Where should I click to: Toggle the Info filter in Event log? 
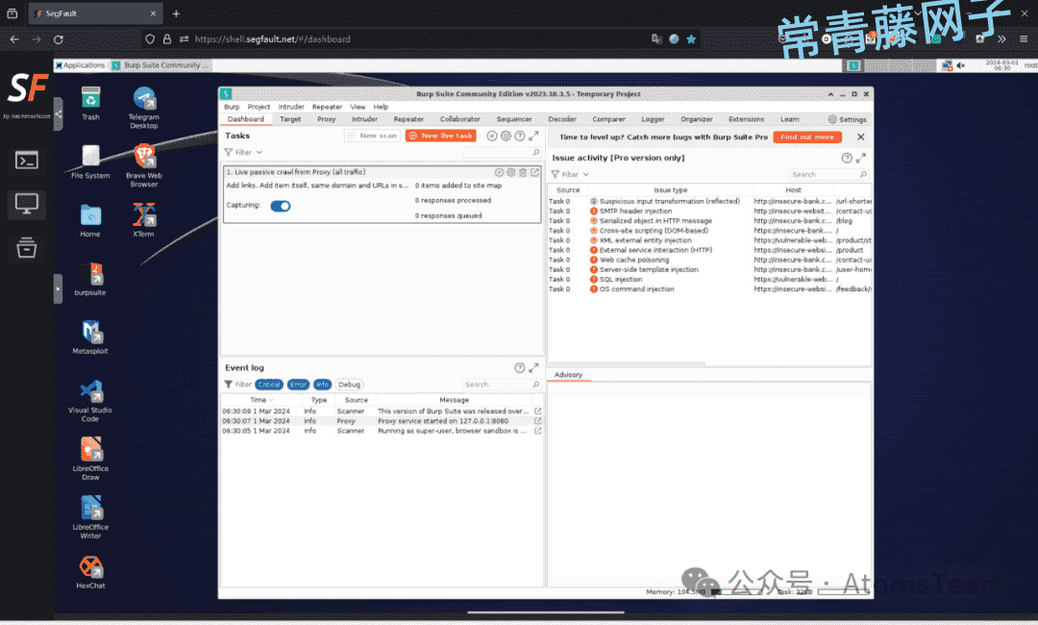pyautogui.click(x=322, y=385)
